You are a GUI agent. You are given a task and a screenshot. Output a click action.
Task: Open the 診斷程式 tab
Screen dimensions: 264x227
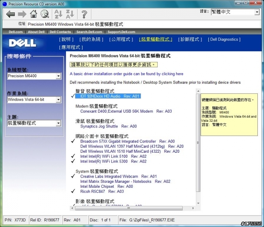190,39
